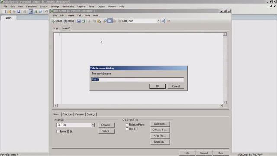This screenshot has width=277, height=156.
Task: Click the Copy icon in script editor toolbar
Action: coord(94,21)
